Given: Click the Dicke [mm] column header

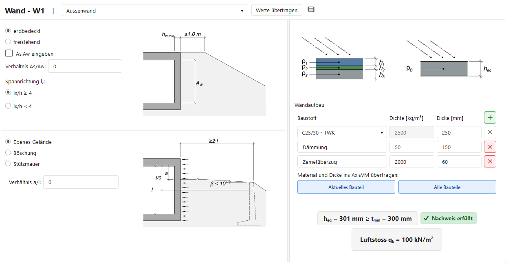Looking at the screenshot, I should (x=450, y=118).
